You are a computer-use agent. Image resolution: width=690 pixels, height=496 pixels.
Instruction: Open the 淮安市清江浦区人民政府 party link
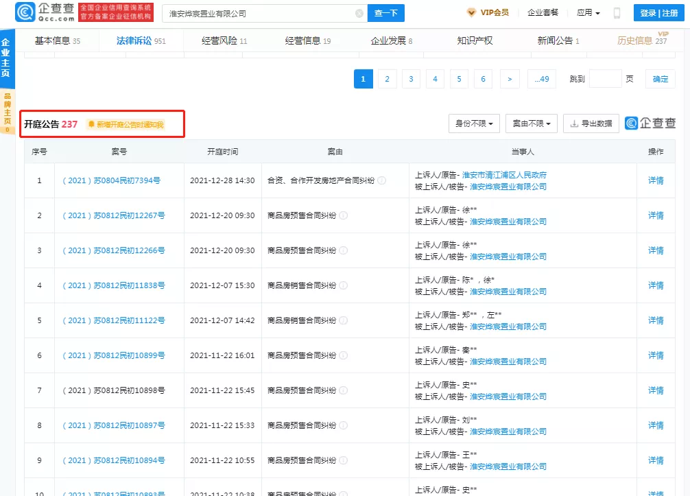[504, 175]
